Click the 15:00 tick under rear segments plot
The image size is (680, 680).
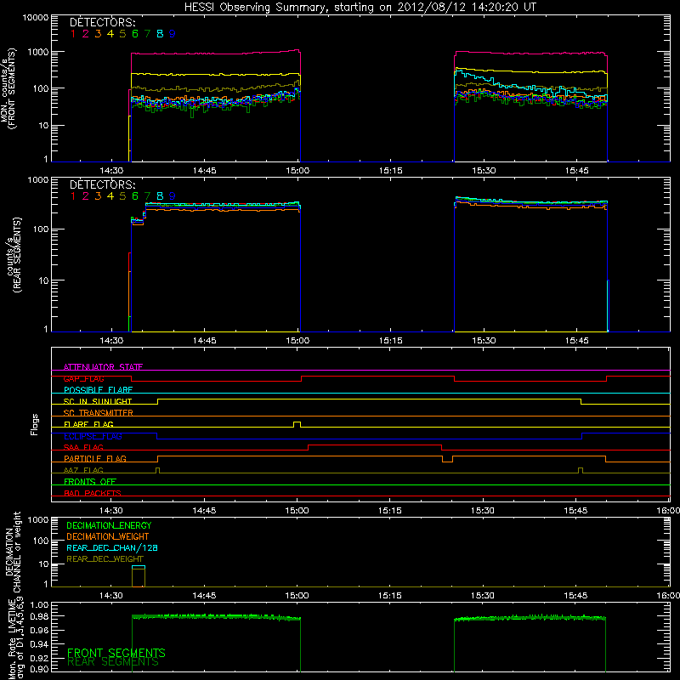(x=297, y=341)
